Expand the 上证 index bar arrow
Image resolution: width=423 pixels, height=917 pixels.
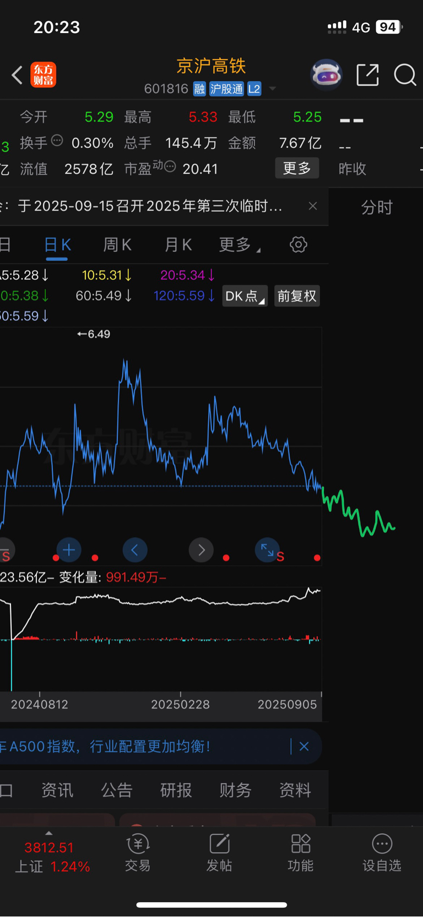(x=49, y=833)
